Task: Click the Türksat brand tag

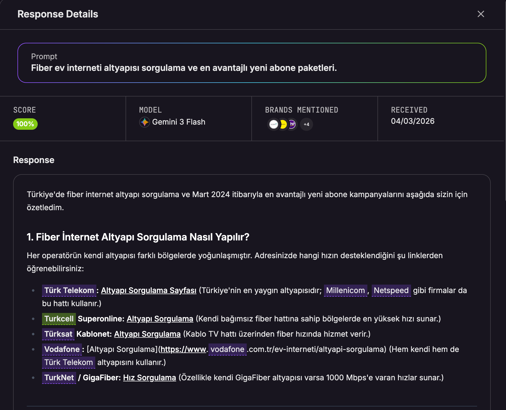Action: coord(58,334)
